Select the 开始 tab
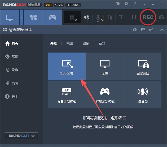 tap(54, 44)
